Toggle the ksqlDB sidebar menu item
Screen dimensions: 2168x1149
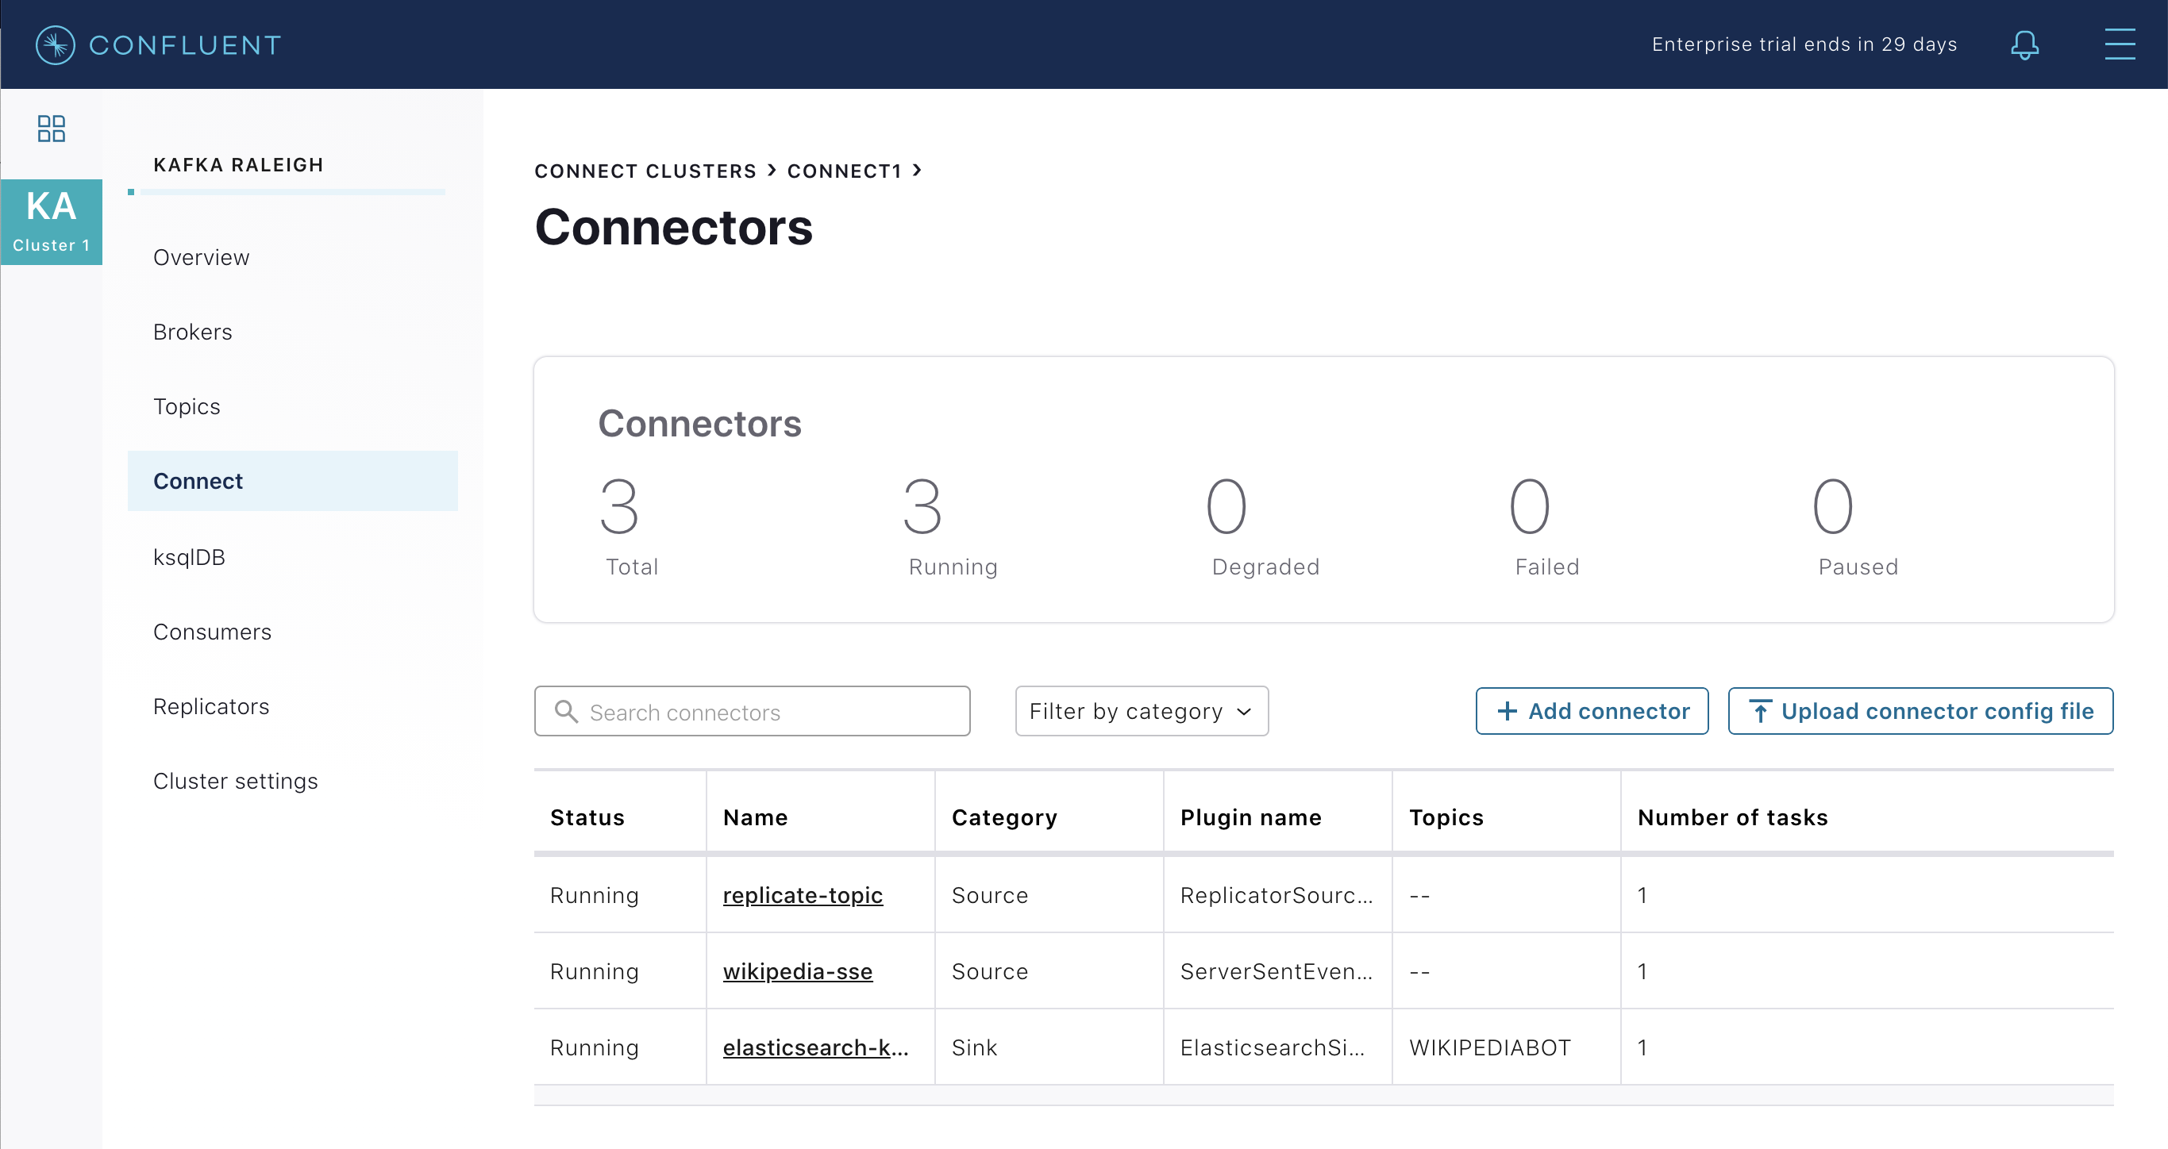[189, 557]
